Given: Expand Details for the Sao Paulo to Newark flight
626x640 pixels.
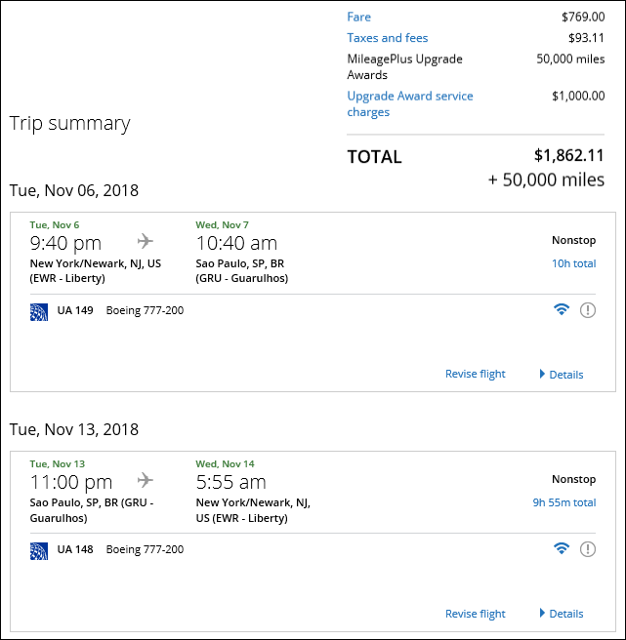Looking at the screenshot, I should click(x=562, y=614).
